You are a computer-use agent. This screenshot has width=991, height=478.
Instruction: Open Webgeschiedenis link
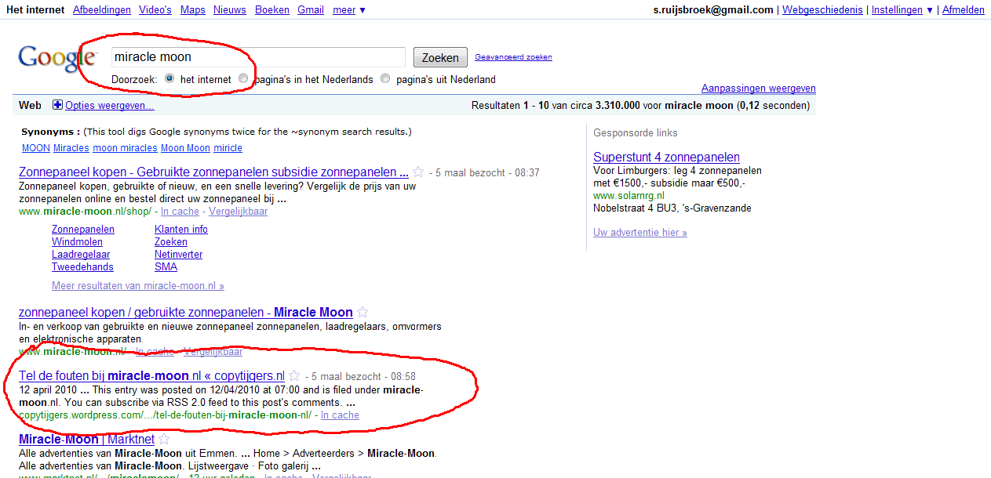click(822, 10)
